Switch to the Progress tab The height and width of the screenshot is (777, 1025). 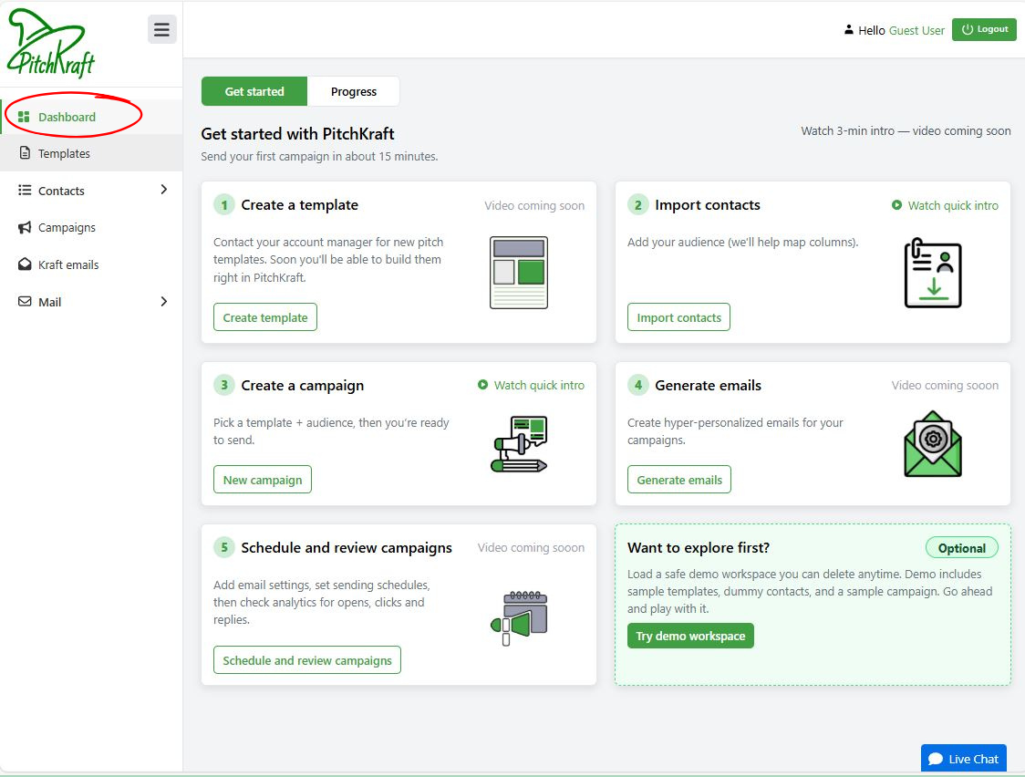354,91
